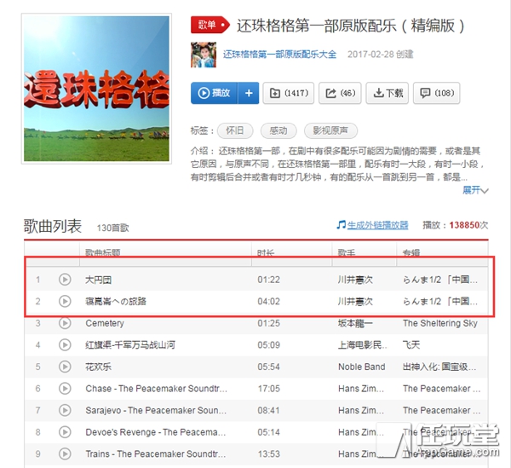Open song Devoe's Revenge - The Peacema...
The image size is (511, 468).
coord(156,432)
